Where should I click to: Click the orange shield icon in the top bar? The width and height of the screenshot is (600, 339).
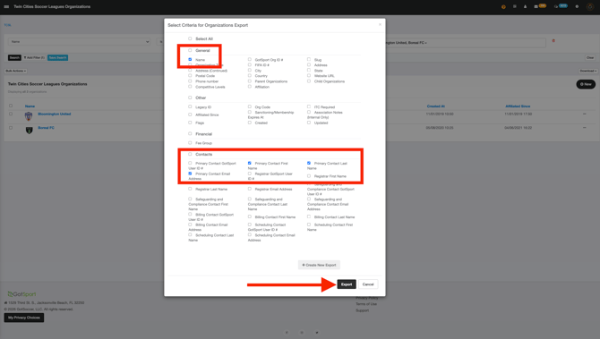(x=503, y=6)
